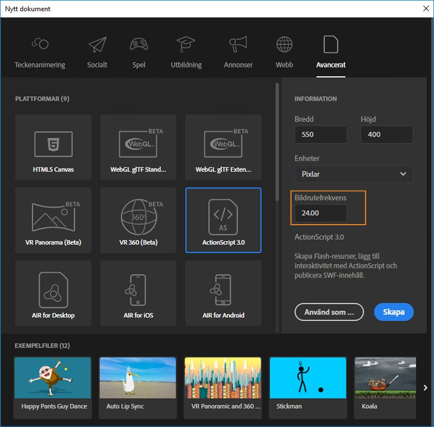The height and width of the screenshot is (427, 434).
Task: Select AIR for Android platform
Action: tap(223, 293)
